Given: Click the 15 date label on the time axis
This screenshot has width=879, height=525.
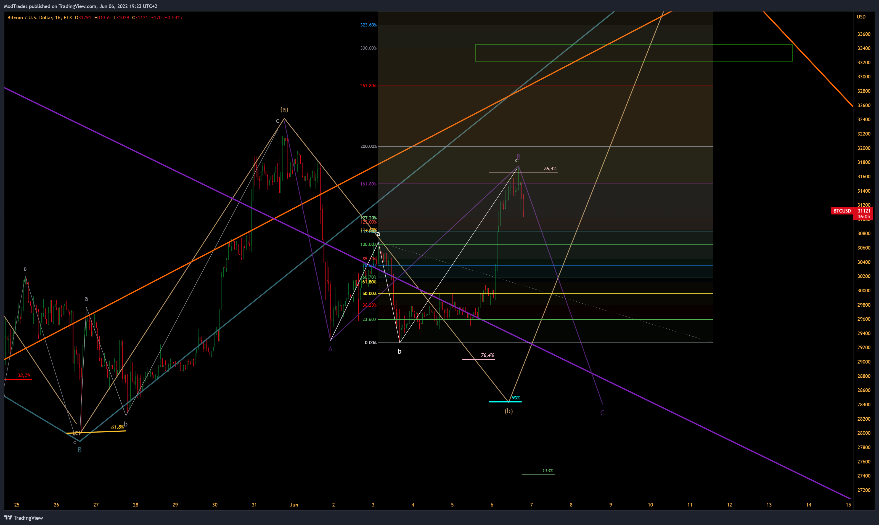Looking at the screenshot, I should pyautogui.click(x=848, y=505).
